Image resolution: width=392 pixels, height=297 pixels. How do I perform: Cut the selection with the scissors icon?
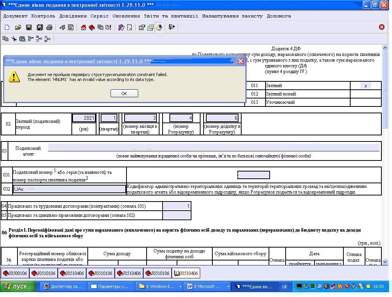[14, 39]
